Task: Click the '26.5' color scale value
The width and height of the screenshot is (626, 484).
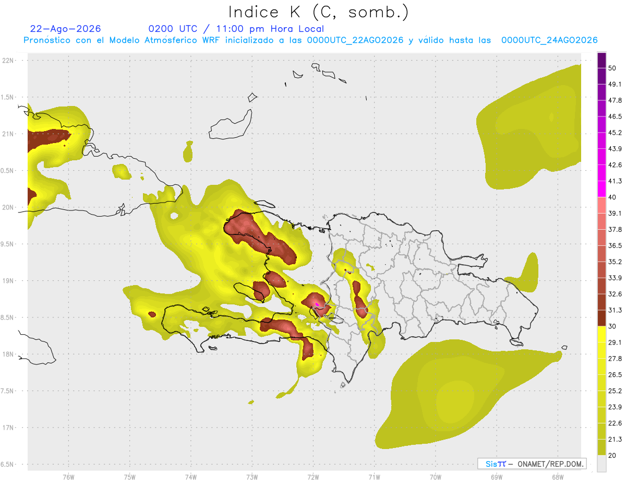Action: (615, 375)
